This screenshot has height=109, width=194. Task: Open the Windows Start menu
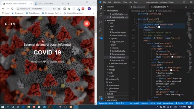tap(2, 107)
